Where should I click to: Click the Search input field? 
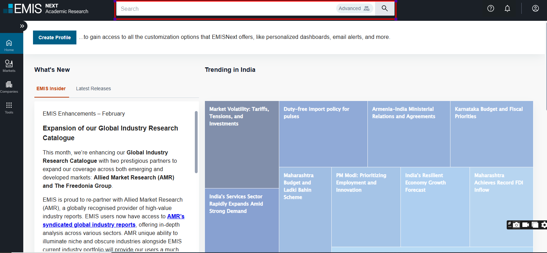[226, 9]
